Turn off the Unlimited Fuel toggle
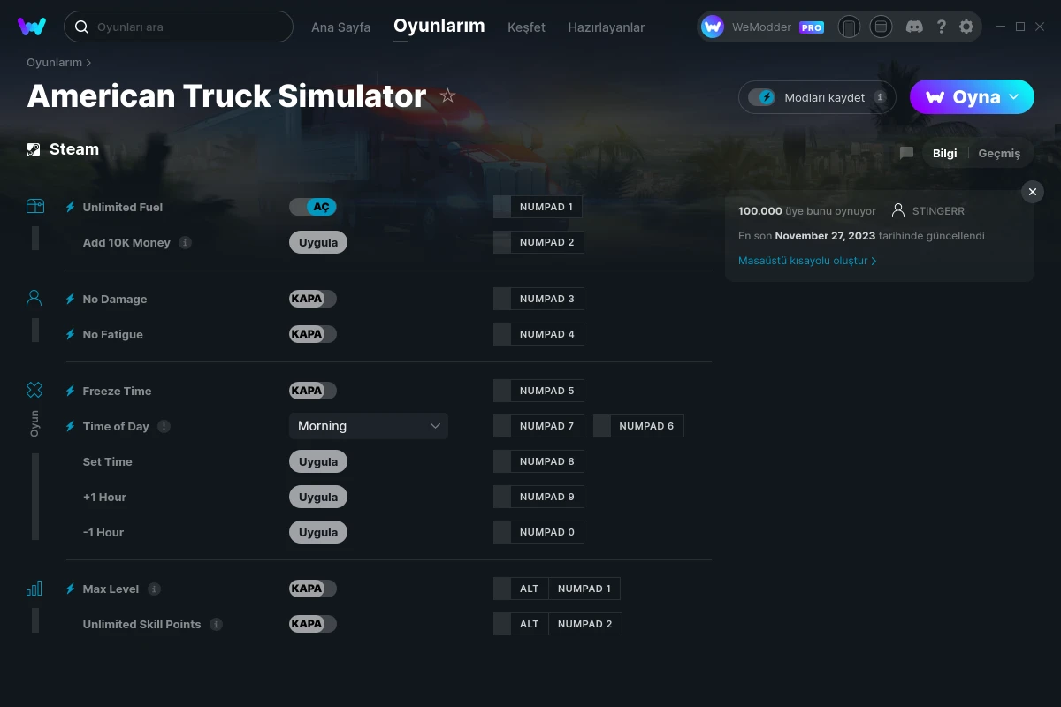Viewport: 1061px width, 707px height. [x=313, y=207]
